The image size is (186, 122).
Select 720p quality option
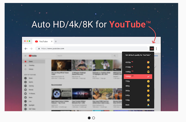tap(138, 81)
